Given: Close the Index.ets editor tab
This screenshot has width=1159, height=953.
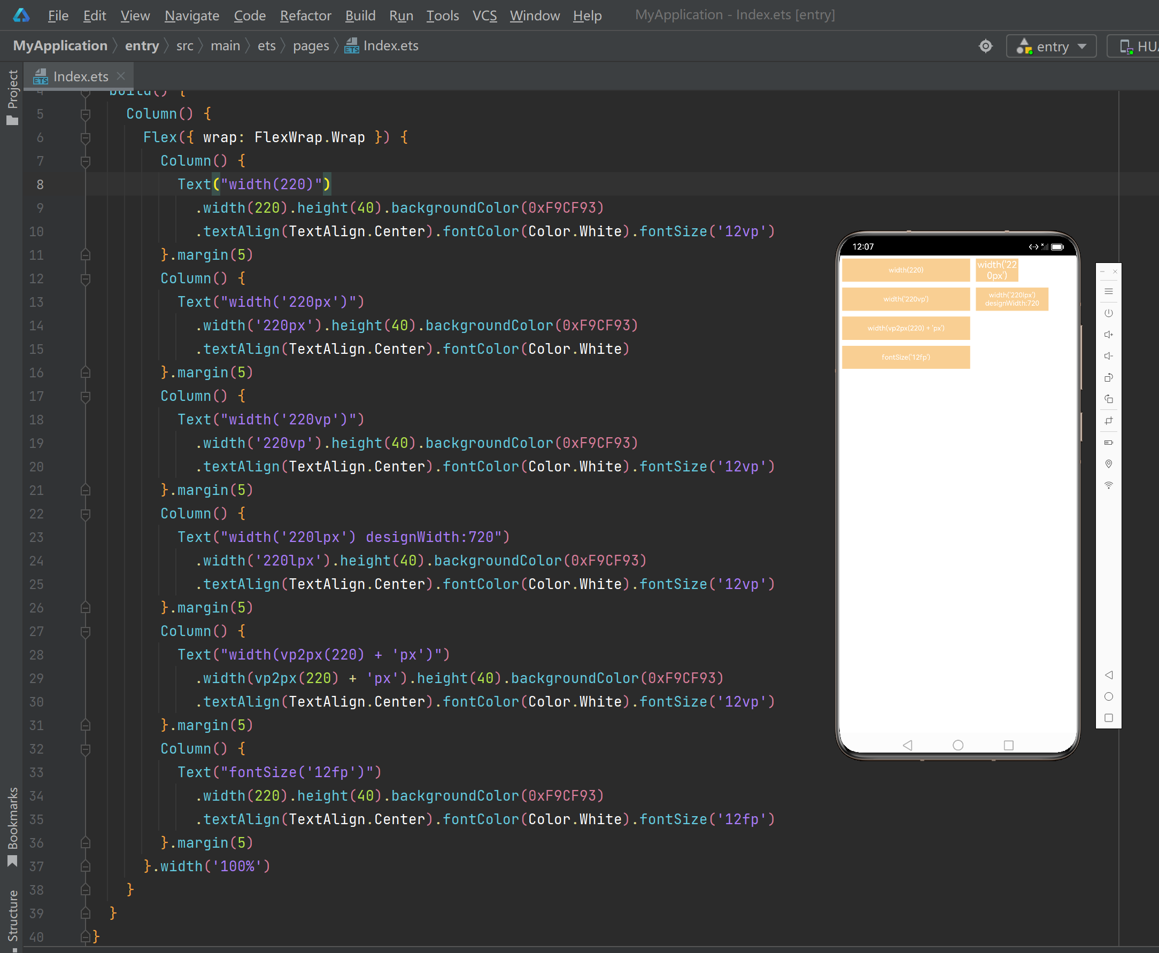Looking at the screenshot, I should pyautogui.click(x=121, y=76).
